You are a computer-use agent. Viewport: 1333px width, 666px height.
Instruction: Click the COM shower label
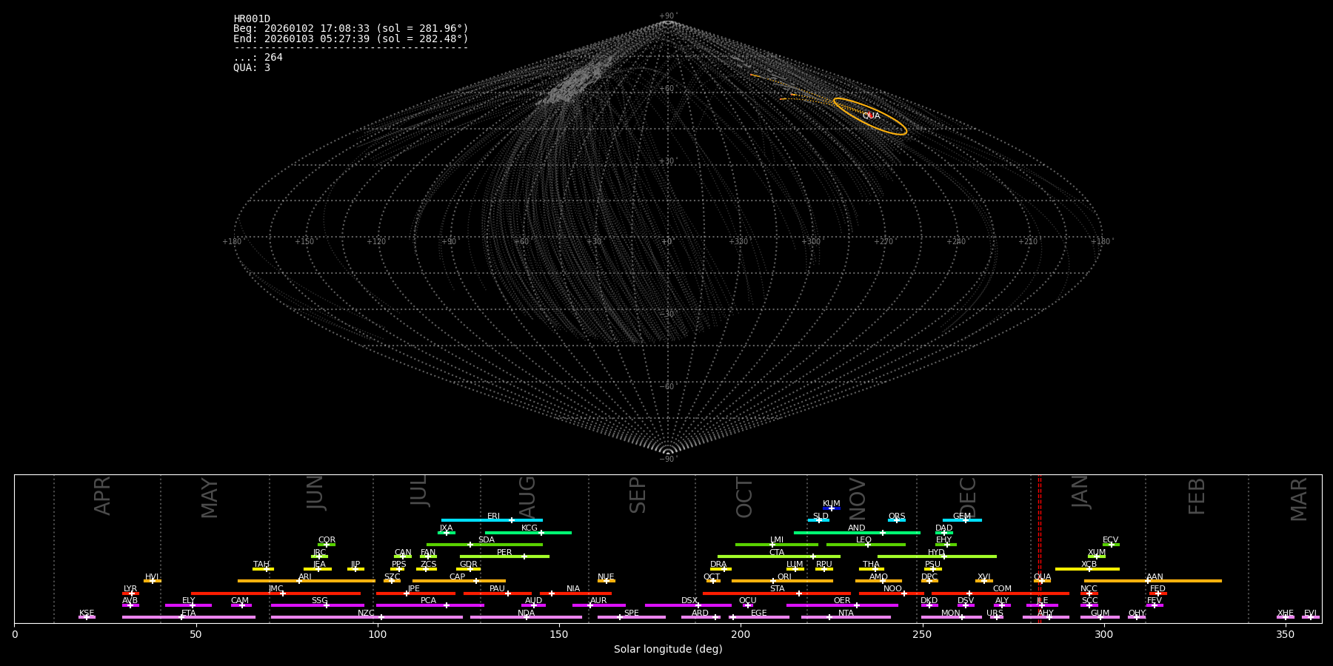[x=1002, y=589]
